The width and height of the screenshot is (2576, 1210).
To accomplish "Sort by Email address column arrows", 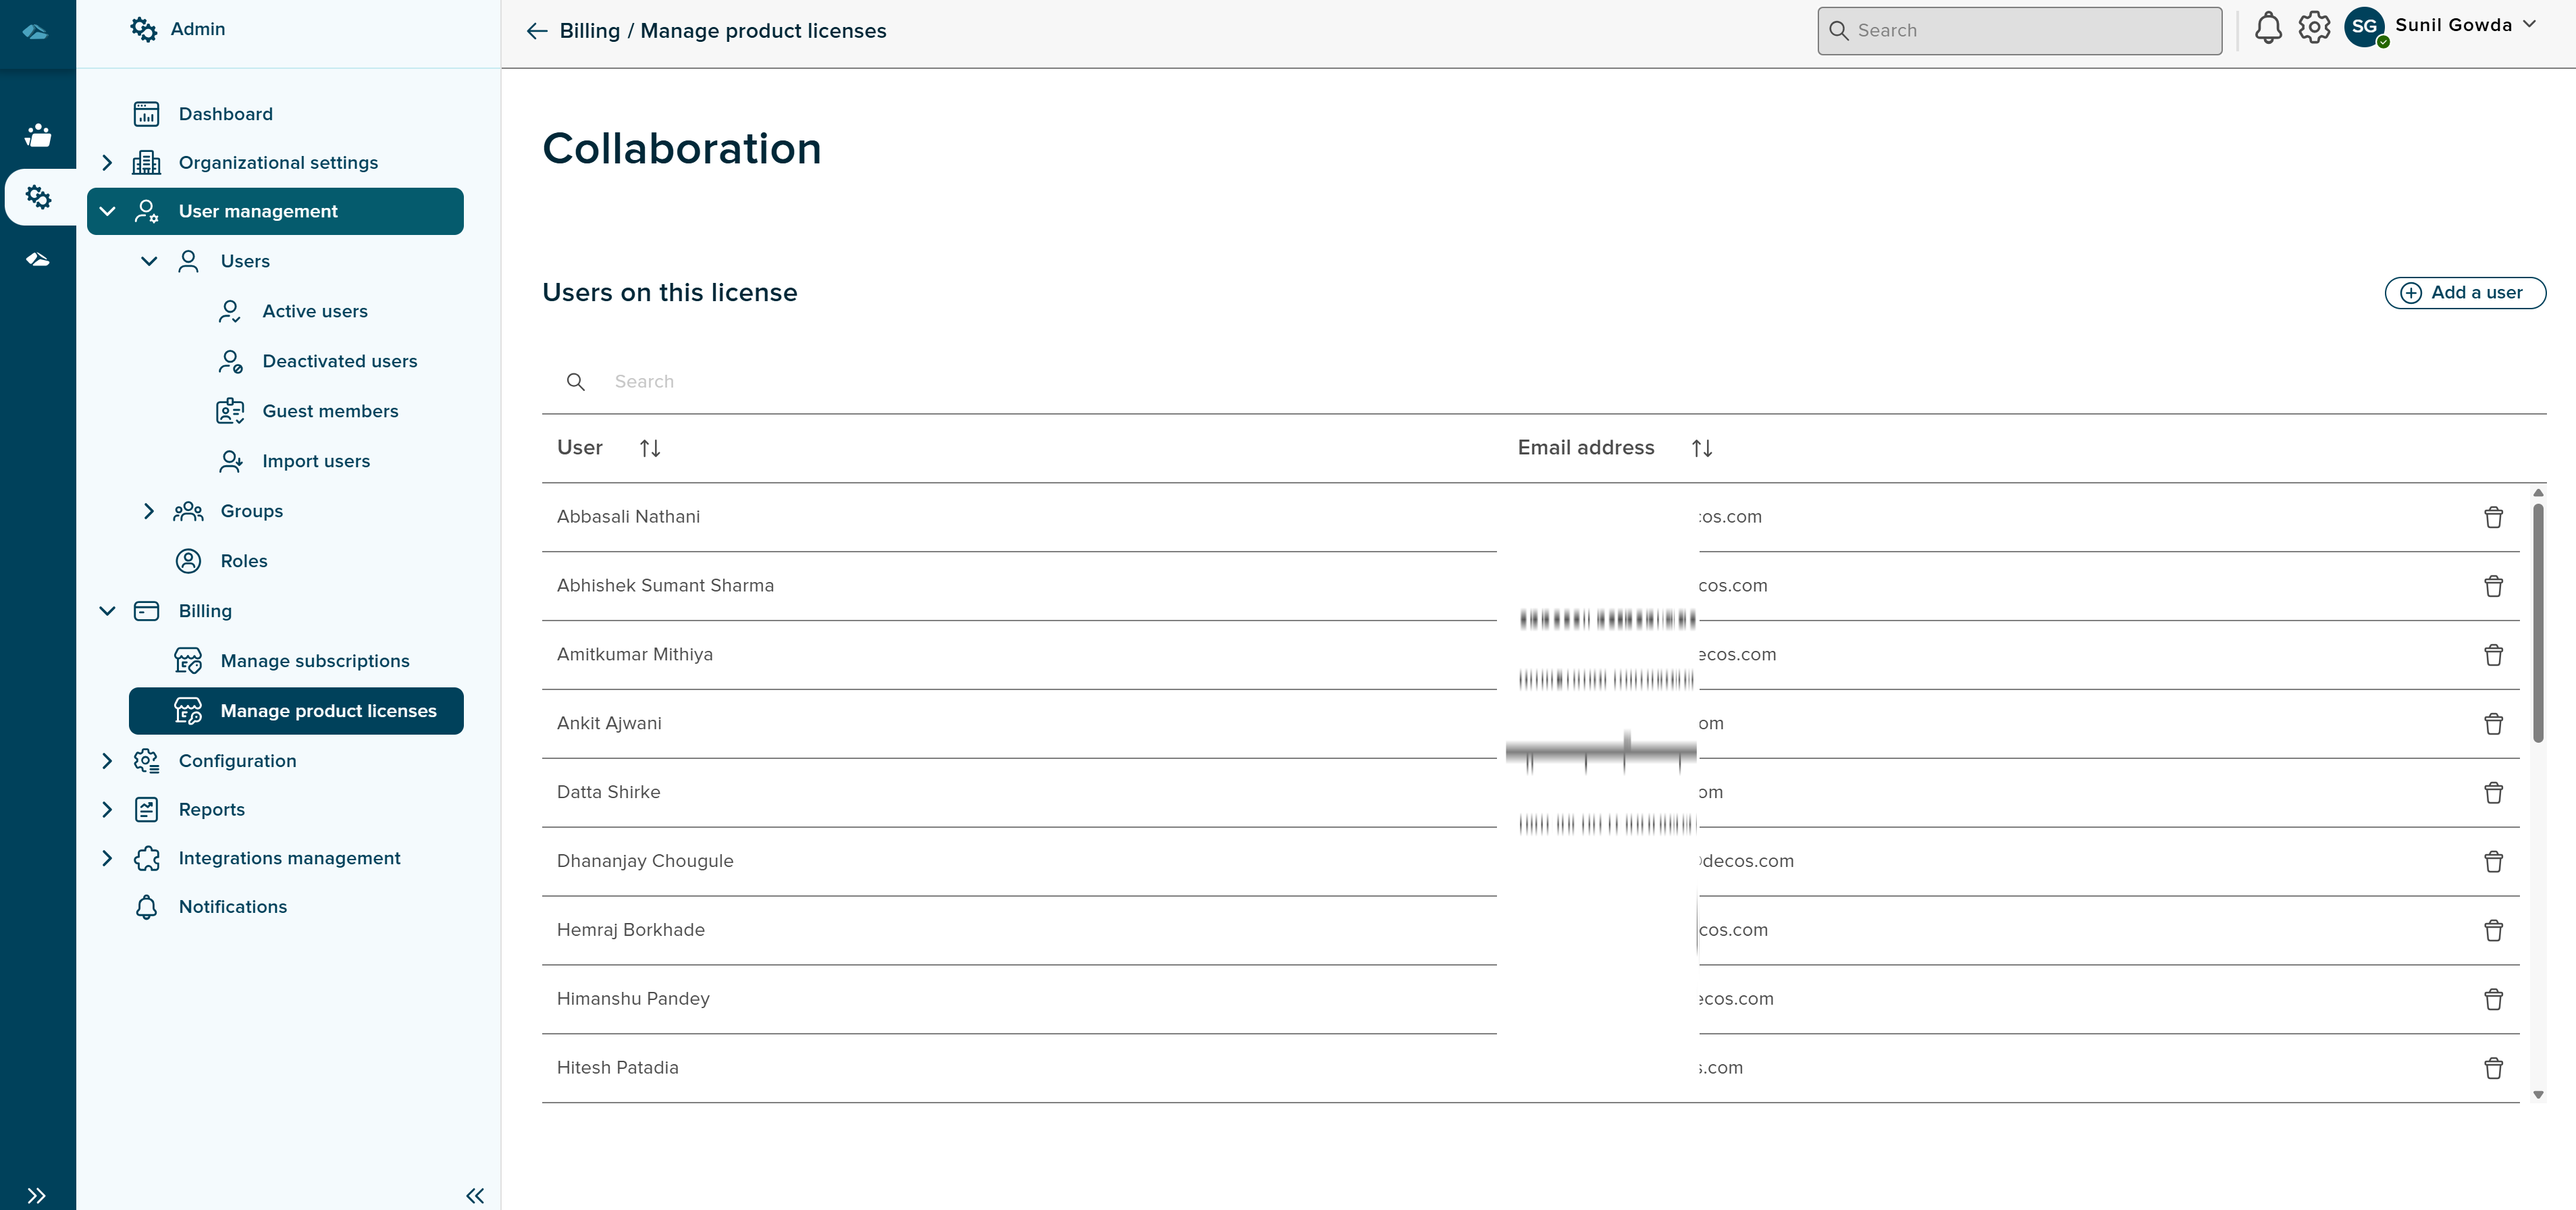I will click(1701, 448).
